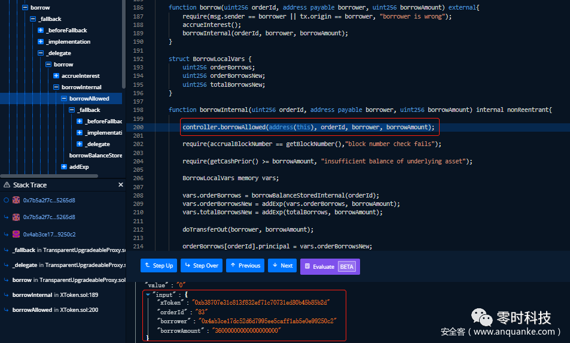Expand the addExp tree node
Viewport: 570px width, 343px height.
coord(64,166)
